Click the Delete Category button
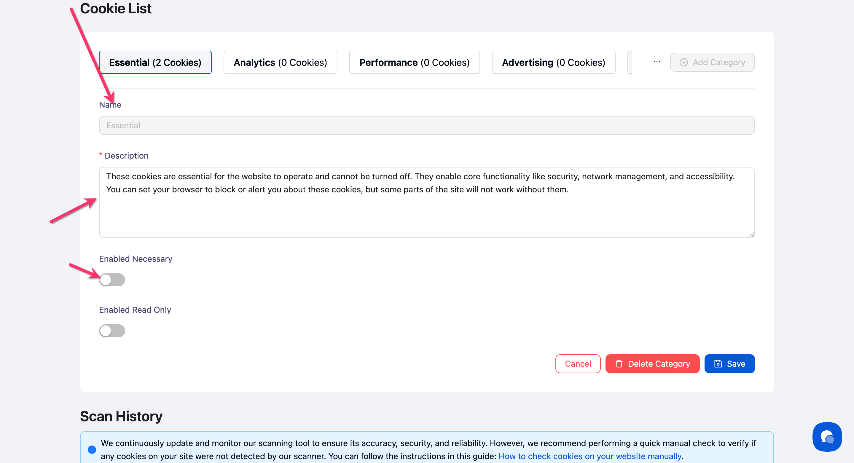This screenshot has height=463, width=854. tap(652, 364)
